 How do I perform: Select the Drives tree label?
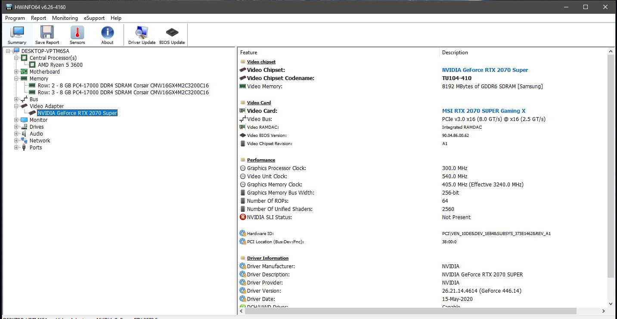(x=37, y=127)
